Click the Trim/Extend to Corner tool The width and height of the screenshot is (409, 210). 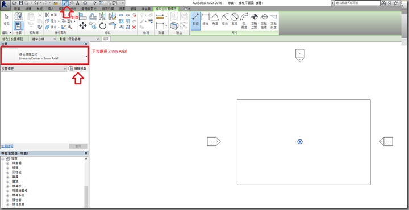(x=112, y=25)
